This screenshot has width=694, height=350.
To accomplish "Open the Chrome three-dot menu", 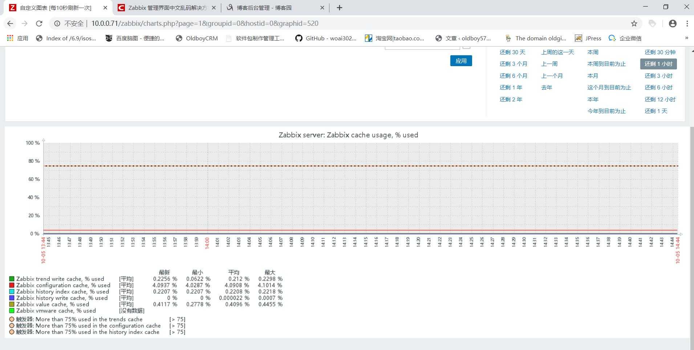I will click(x=687, y=24).
